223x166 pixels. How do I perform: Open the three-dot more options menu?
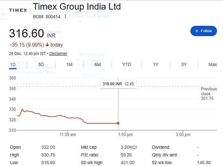coord(65,16)
